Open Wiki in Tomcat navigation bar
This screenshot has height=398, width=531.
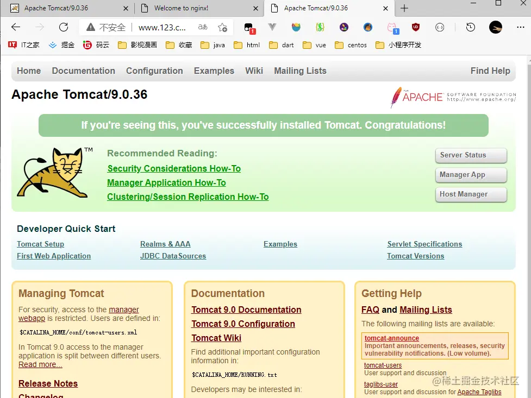(x=254, y=71)
